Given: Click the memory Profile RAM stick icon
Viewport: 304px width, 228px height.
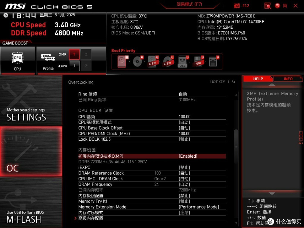Looking at the screenshot, I should (x=48, y=58).
